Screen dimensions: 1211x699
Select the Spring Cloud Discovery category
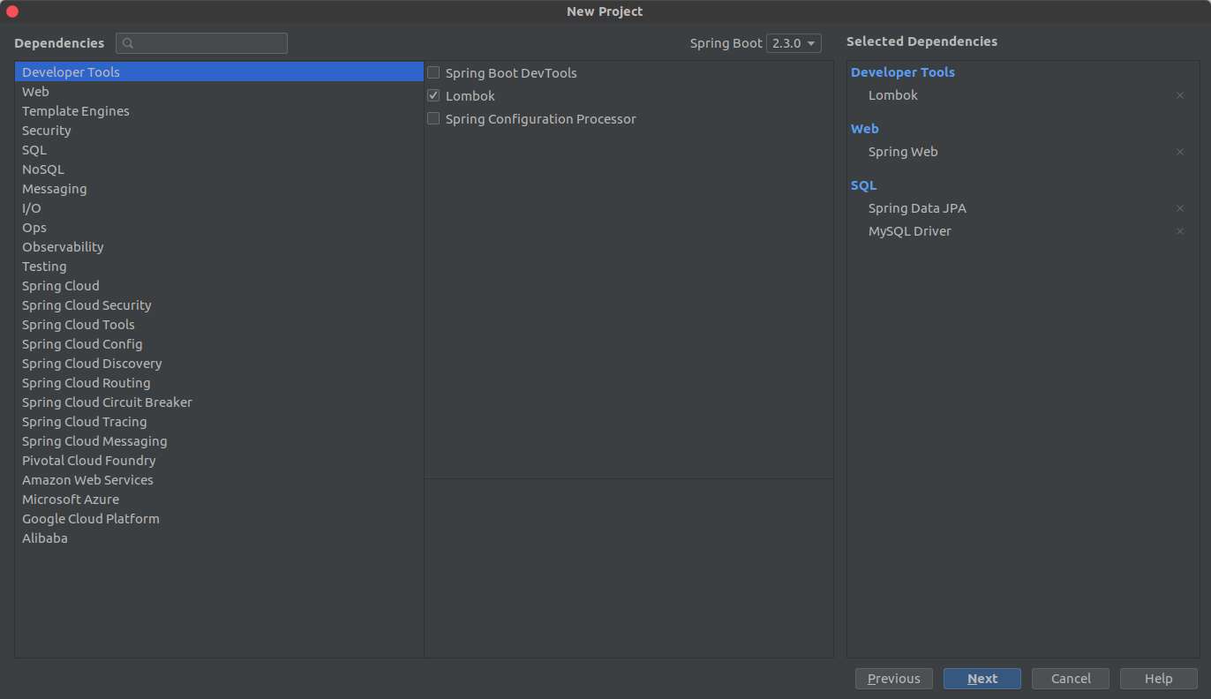tap(219, 364)
